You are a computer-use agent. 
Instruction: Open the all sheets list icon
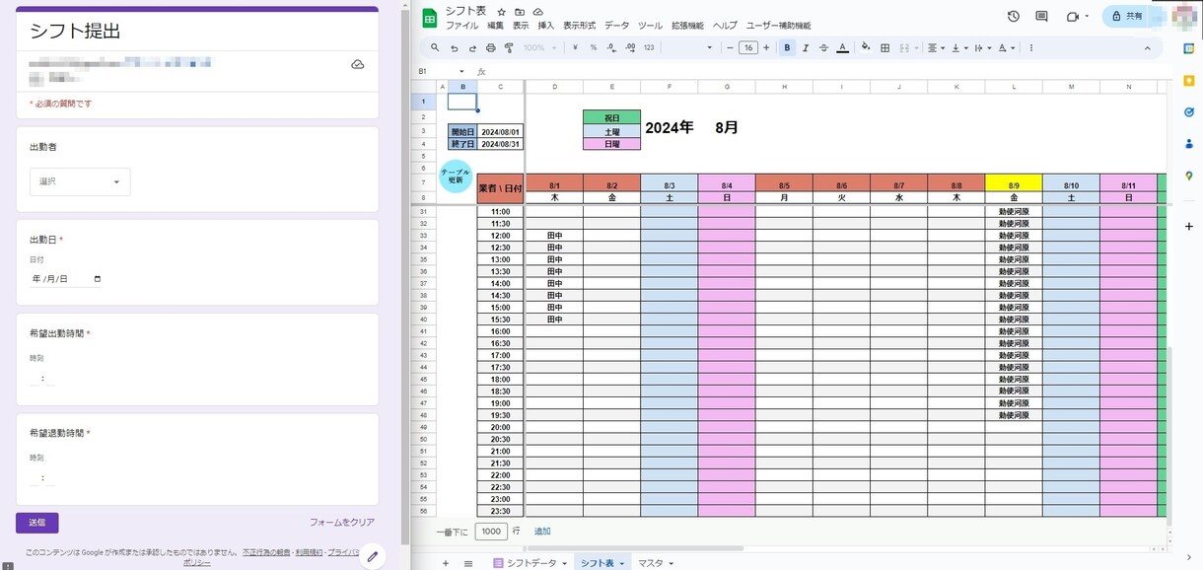pyautogui.click(x=468, y=563)
